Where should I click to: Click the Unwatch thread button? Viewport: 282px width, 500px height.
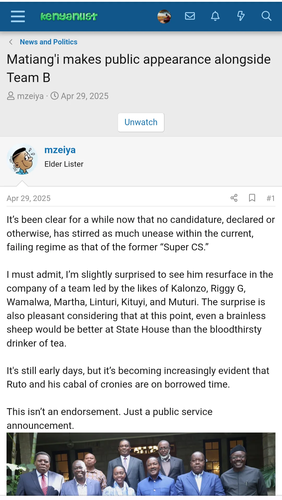pyautogui.click(x=141, y=122)
